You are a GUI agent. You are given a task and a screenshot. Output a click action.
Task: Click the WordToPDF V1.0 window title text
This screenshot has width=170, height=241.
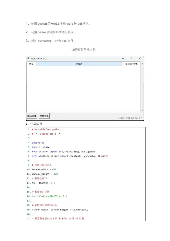(x=39, y=59)
